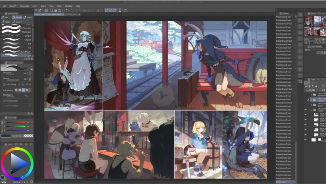Adjust the Stabilization slider
The image size is (326, 184).
[x=13, y=97]
